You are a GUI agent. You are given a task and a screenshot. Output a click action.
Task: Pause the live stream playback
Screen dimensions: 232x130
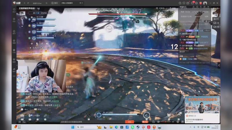(x=20, y=122)
